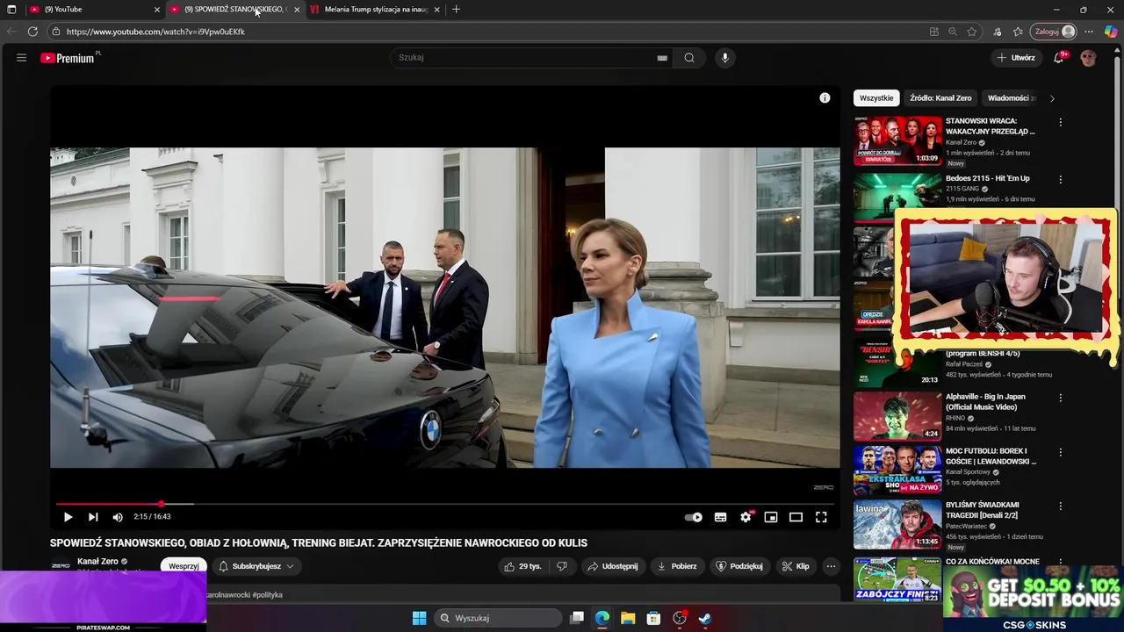
Task: Toggle subtitles/captions on the player
Action: [720, 517]
